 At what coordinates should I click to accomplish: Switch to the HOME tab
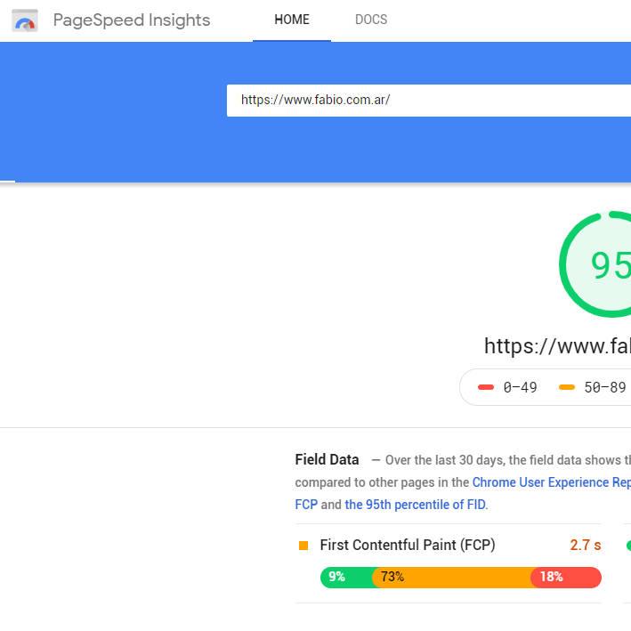pyautogui.click(x=292, y=20)
